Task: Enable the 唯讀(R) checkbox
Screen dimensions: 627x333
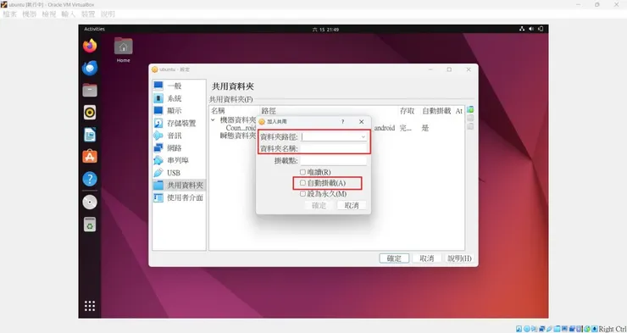Action: tap(302, 172)
